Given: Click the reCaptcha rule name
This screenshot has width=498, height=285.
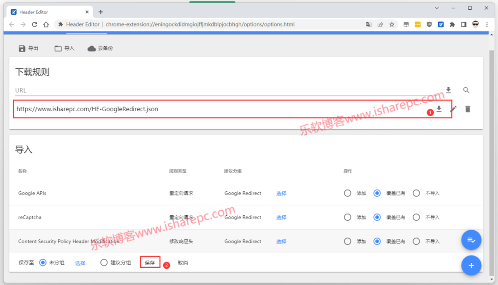Looking at the screenshot, I should click(30, 217).
